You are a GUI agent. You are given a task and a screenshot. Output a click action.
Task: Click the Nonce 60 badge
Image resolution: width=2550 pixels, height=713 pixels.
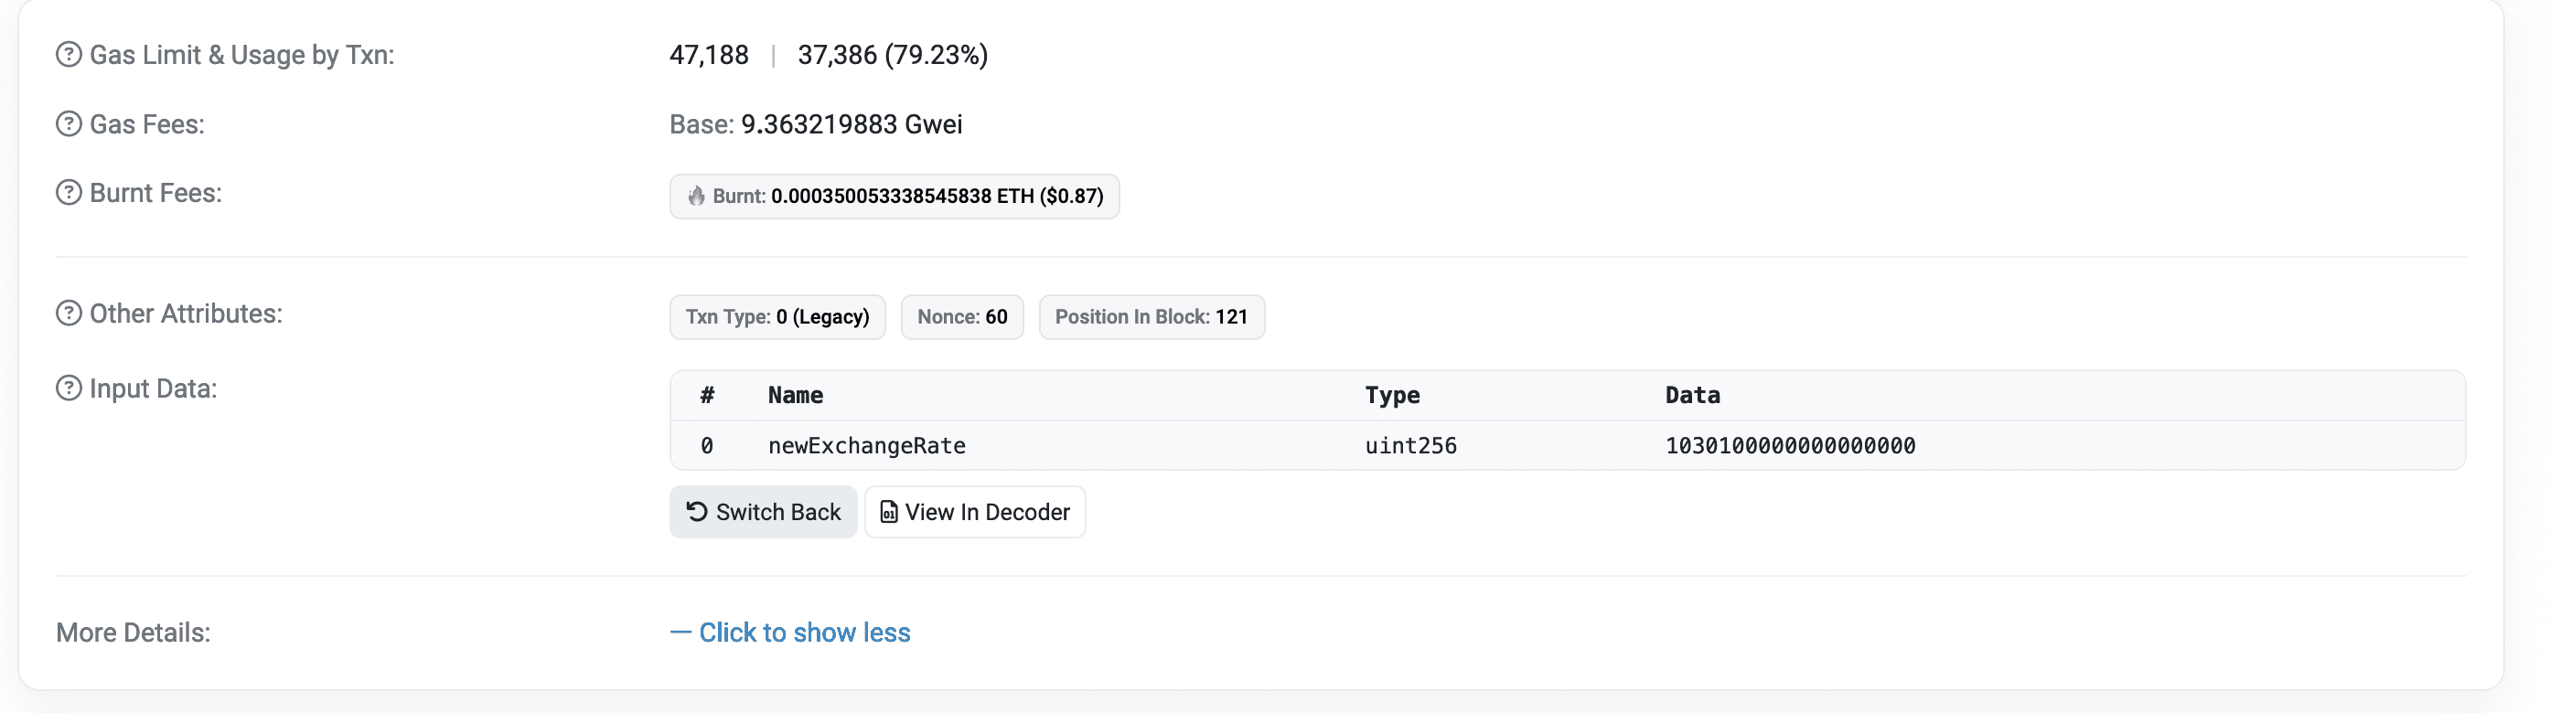point(961,317)
